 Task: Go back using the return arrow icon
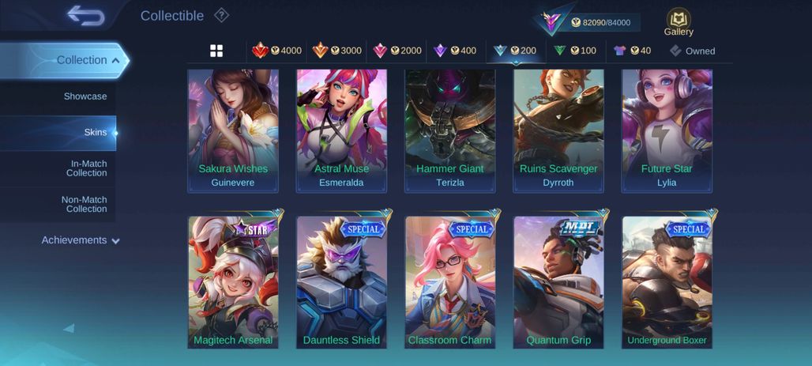coord(86,16)
